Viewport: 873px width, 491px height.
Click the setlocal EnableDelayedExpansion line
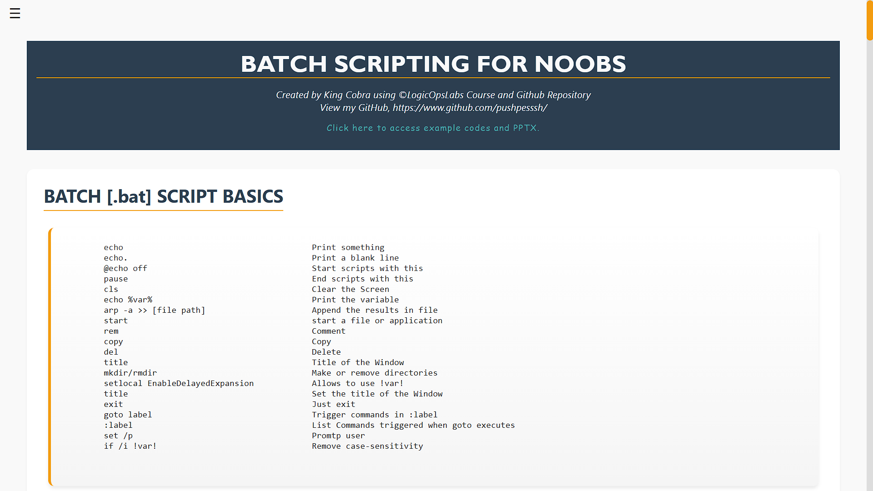pyautogui.click(x=179, y=383)
